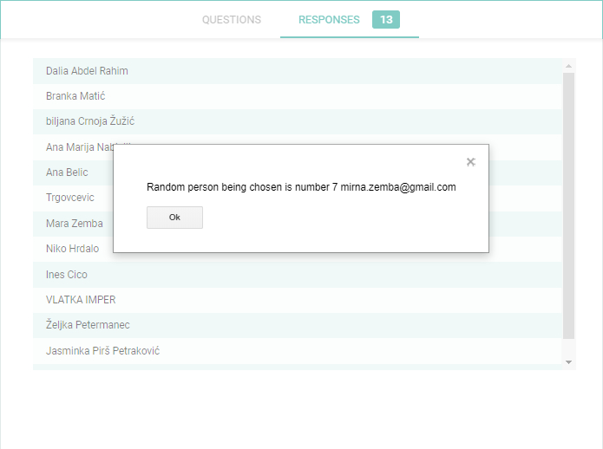Click the scrollbar down arrow
Viewport: 603px width, 449px height.
(x=569, y=361)
